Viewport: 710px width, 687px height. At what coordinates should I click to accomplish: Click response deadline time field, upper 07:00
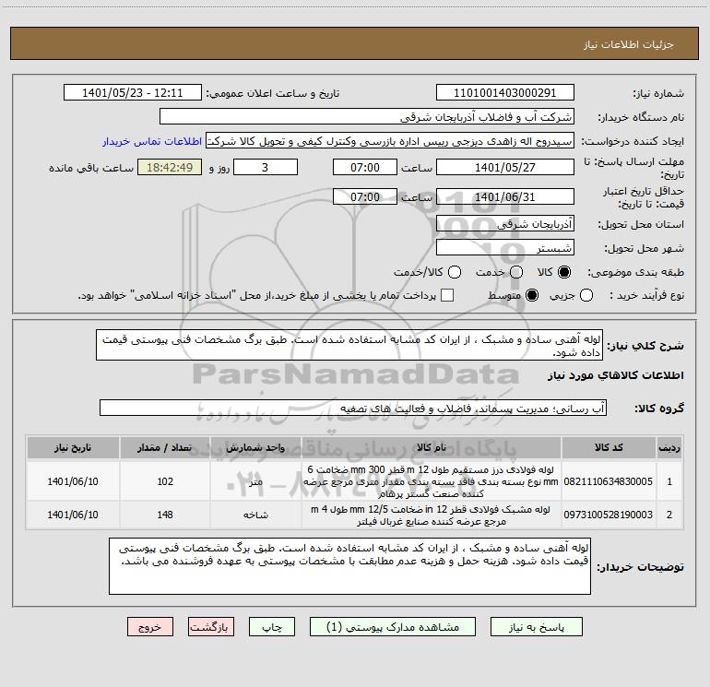pyautogui.click(x=365, y=167)
